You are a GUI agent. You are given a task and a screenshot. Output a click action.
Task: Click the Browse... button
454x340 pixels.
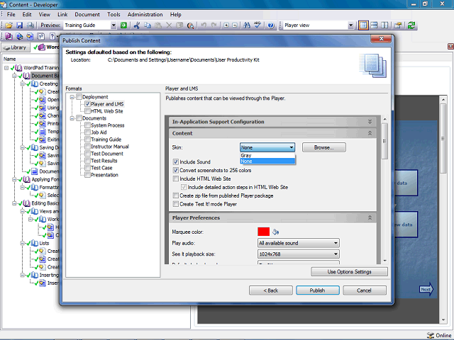(324, 147)
